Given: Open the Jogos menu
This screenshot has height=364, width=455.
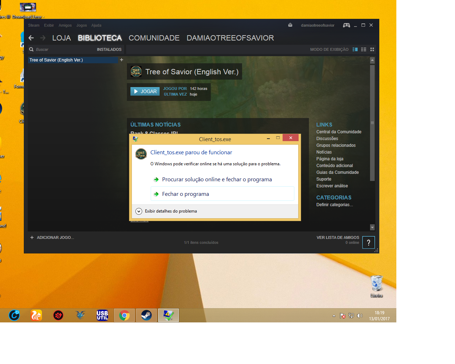Looking at the screenshot, I should 81,25.
